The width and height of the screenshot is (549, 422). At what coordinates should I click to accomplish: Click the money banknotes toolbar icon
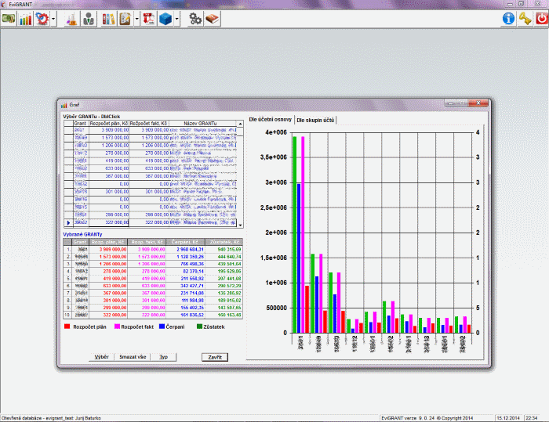pos(9,19)
